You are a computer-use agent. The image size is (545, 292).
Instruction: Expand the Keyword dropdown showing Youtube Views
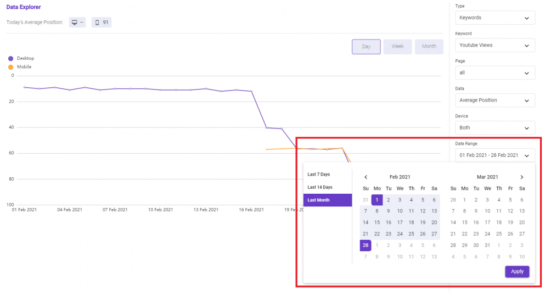tap(495, 45)
